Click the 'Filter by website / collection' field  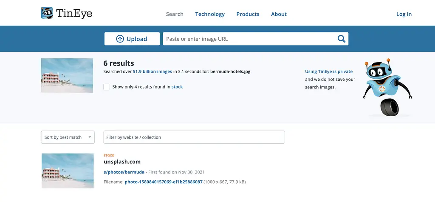tap(194, 137)
